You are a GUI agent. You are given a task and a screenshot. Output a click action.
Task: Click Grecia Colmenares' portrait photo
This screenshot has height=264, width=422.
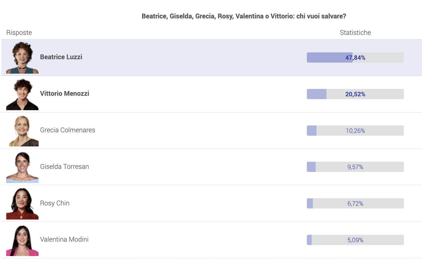(x=22, y=130)
